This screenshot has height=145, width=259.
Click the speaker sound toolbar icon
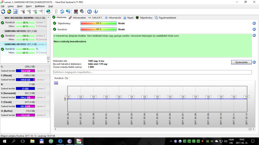tap(82, 12)
